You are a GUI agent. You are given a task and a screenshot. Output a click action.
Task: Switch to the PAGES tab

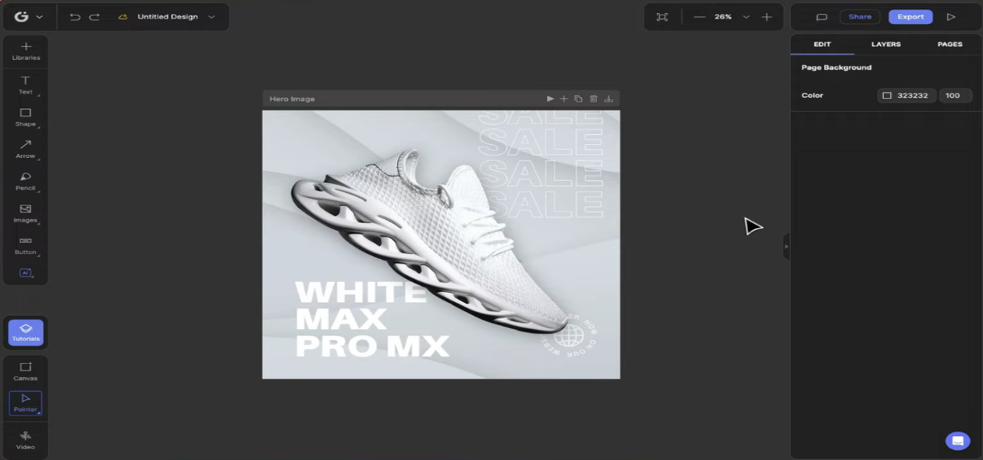pyautogui.click(x=950, y=44)
